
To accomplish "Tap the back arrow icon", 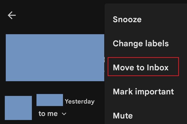I will pos(12,16).
